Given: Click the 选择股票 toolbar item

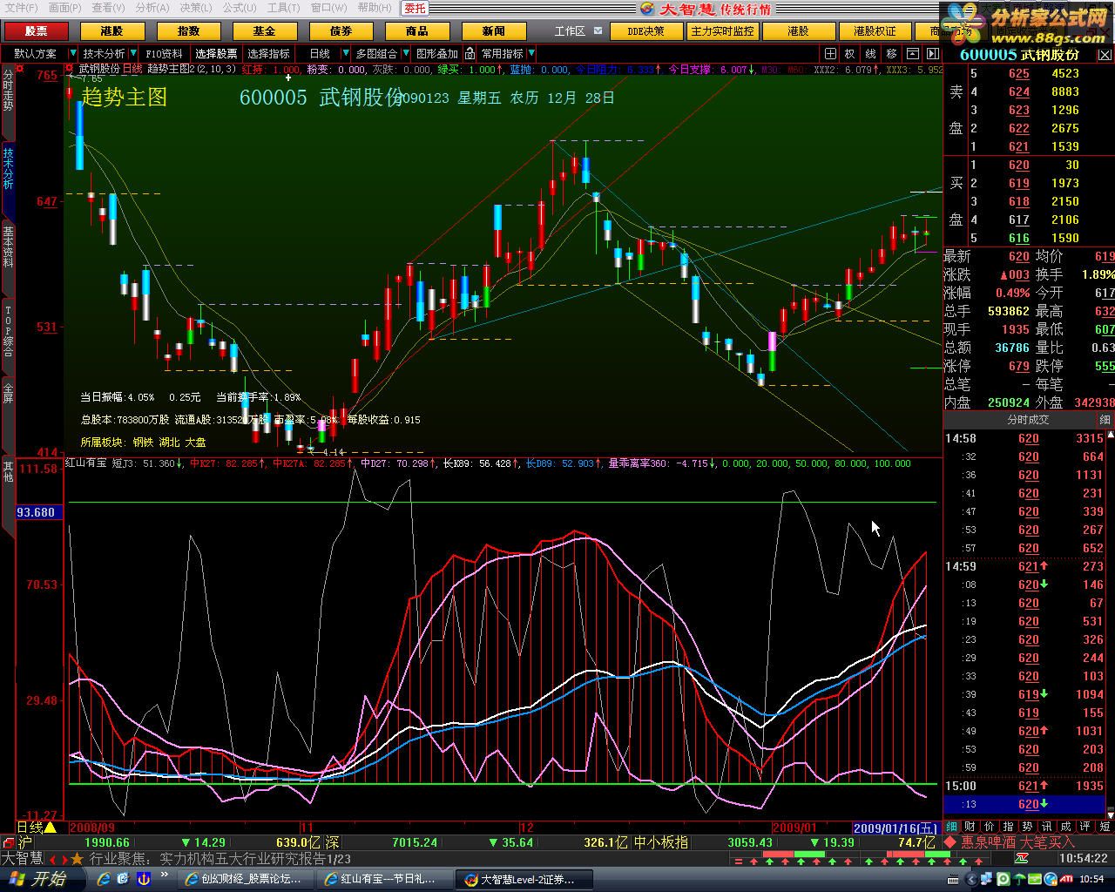Looking at the screenshot, I should tap(216, 54).
